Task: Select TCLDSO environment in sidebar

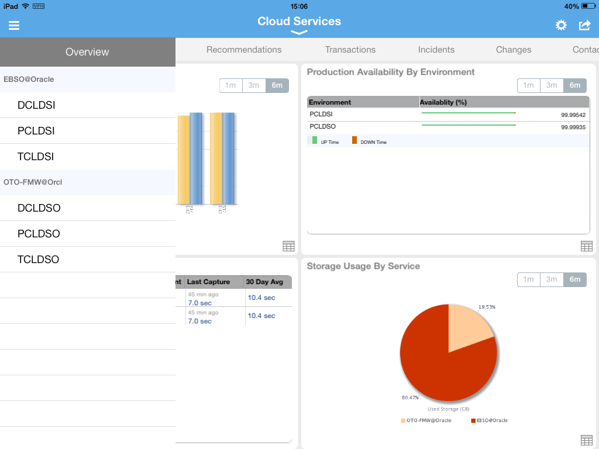Action: [88, 260]
